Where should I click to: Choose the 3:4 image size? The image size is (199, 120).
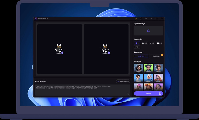click(137, 47)
